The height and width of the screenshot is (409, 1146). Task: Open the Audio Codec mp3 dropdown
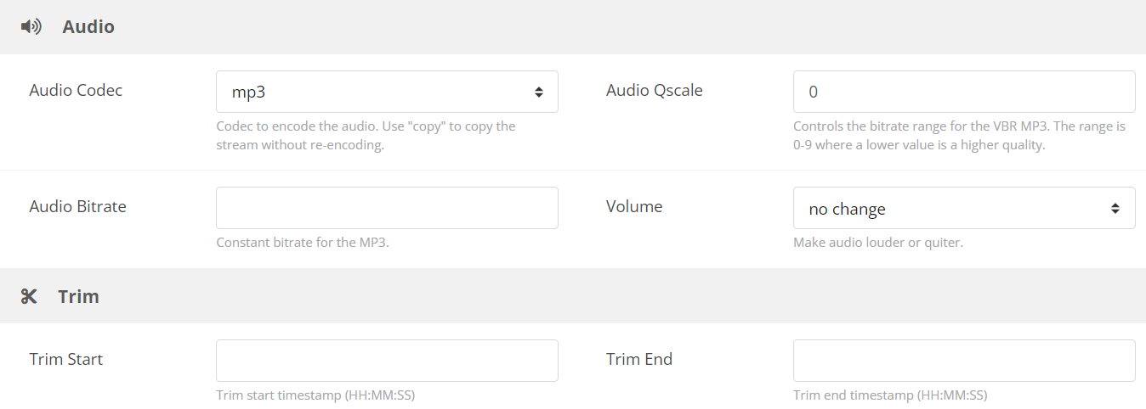pyautogui.click(x=387, y=92)
